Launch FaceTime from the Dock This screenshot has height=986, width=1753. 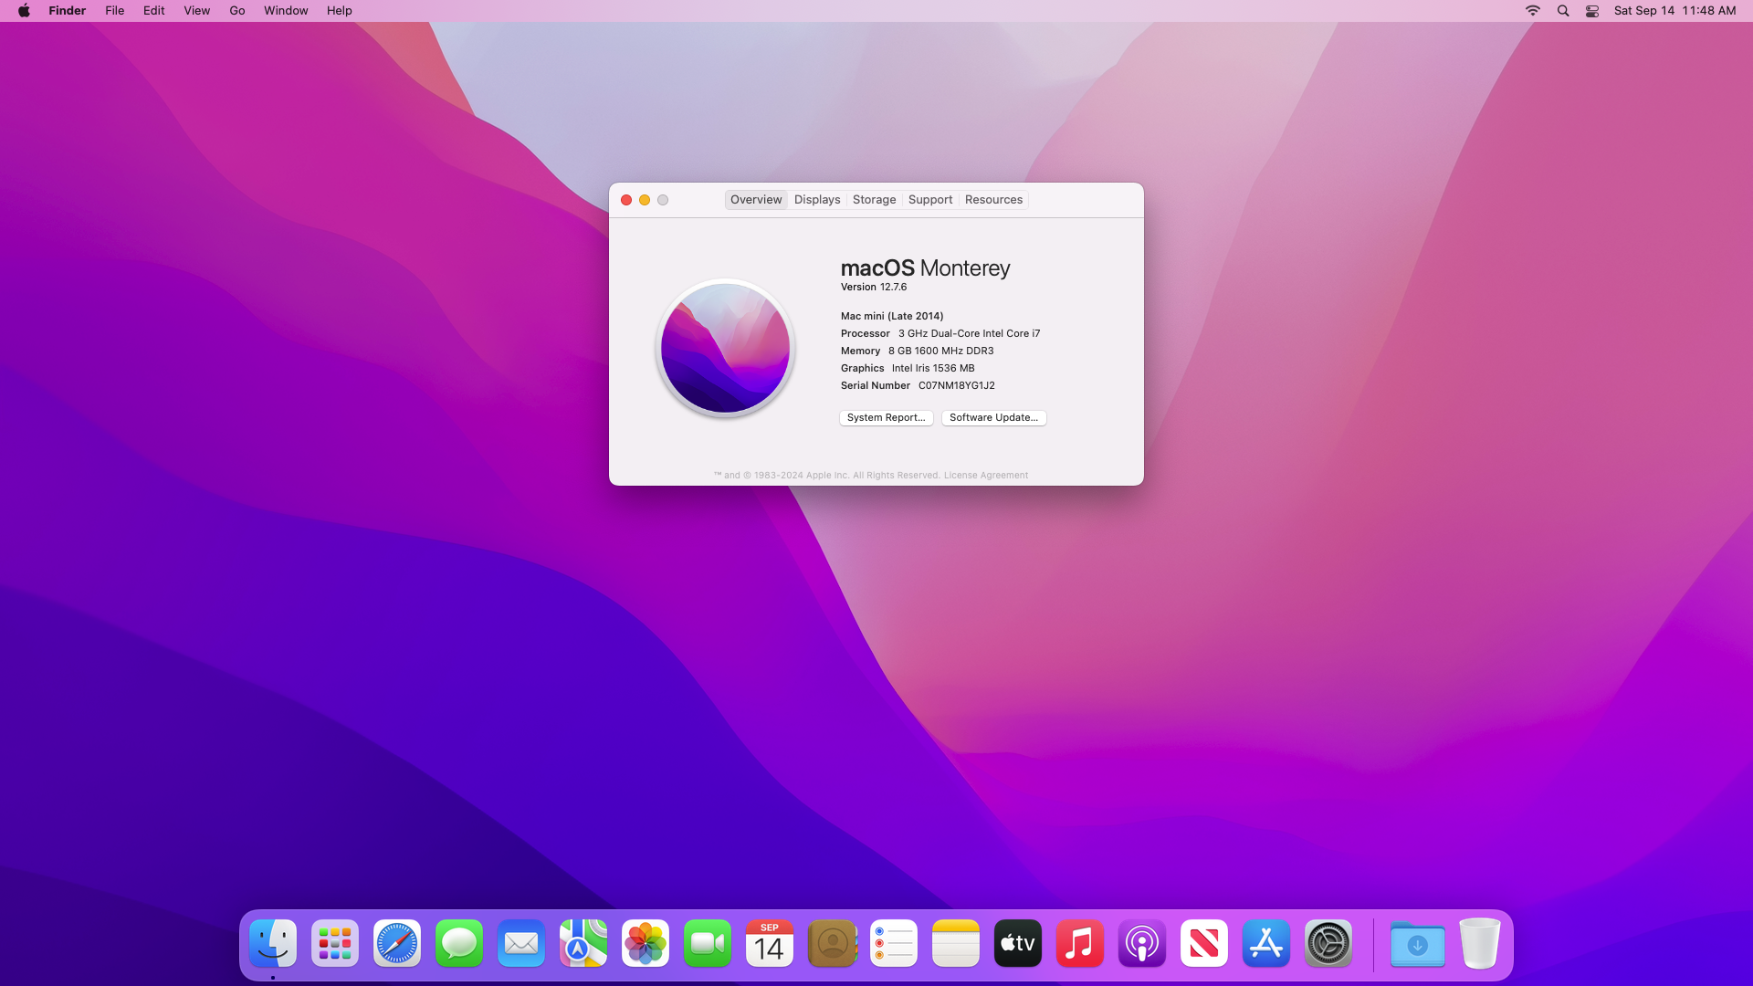tap(708, 943)
